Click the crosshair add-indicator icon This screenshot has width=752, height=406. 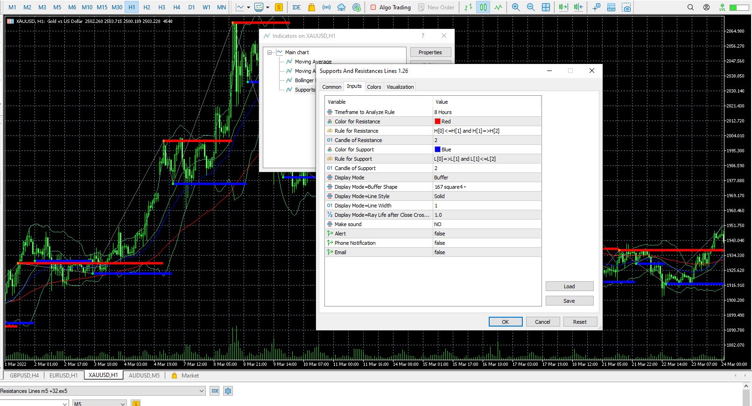pyautogui.click(x=596, y=7)
